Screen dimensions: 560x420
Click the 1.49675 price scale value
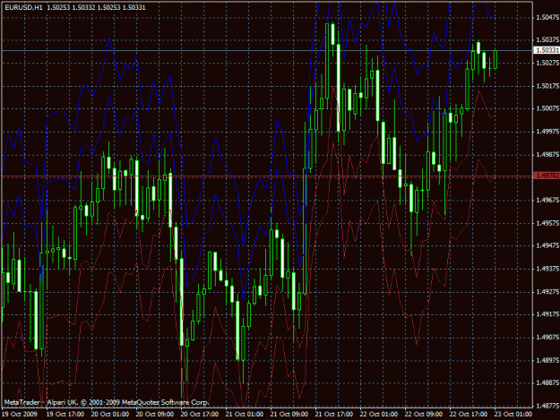pos(547,201)
